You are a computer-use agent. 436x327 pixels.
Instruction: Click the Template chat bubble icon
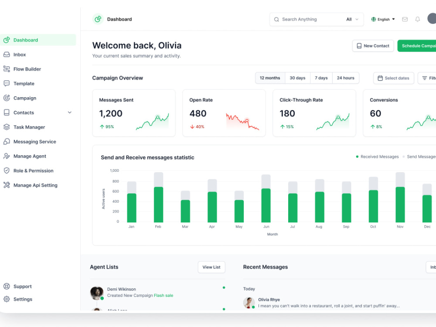(7, 83)
